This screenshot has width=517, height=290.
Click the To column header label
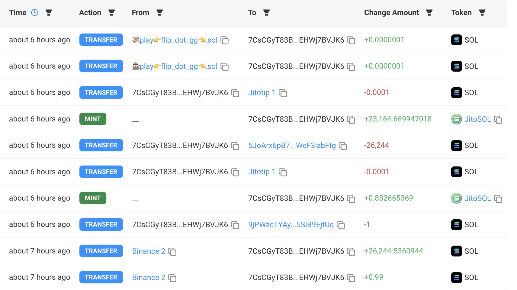pyautogui.click(x=252, y=12)
